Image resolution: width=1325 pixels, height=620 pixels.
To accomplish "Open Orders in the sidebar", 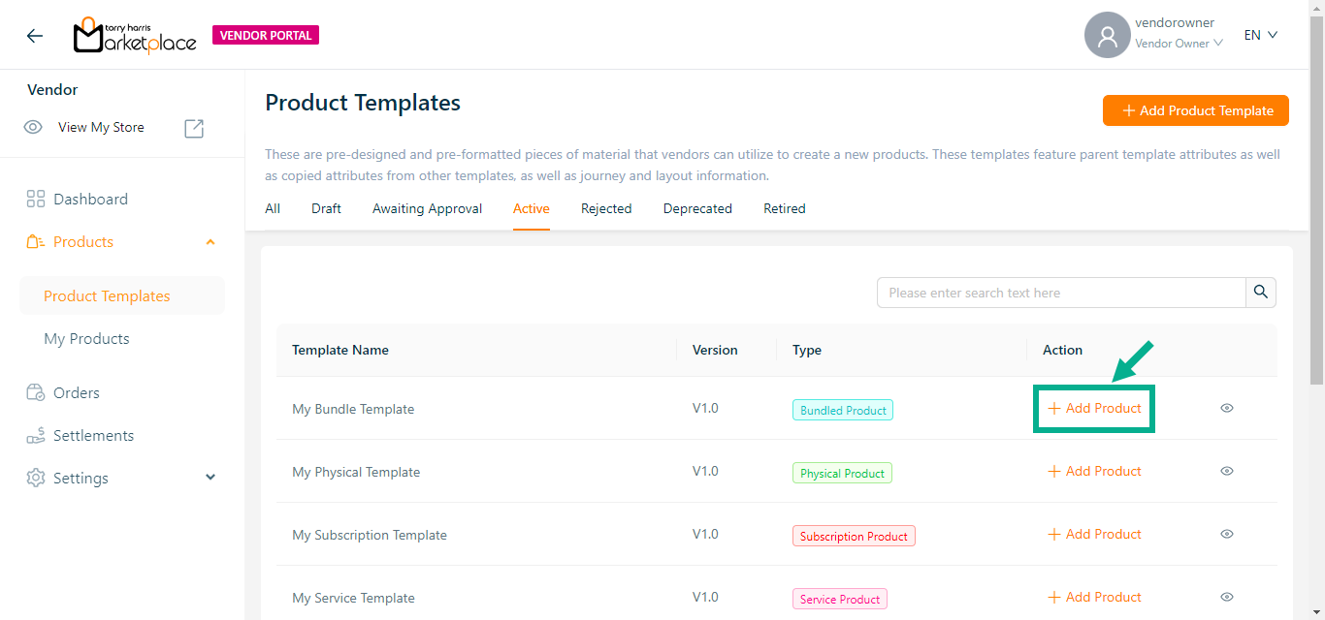I will [76, 393].
